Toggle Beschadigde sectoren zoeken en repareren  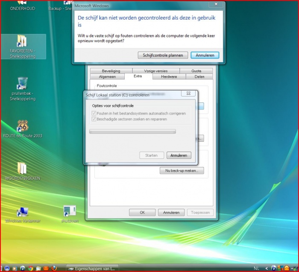tap(129, 119)
